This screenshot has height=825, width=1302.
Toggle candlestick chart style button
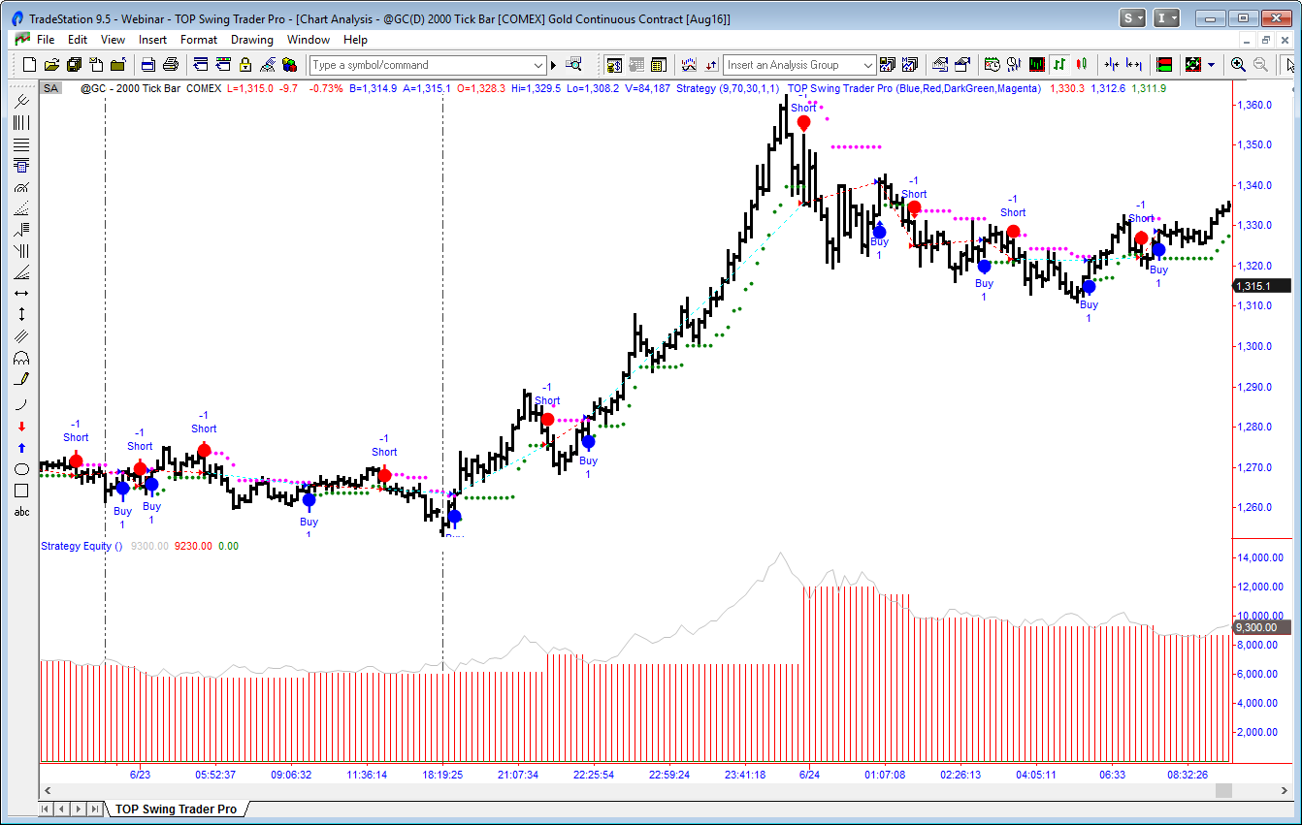click(x=1083, y=65)
